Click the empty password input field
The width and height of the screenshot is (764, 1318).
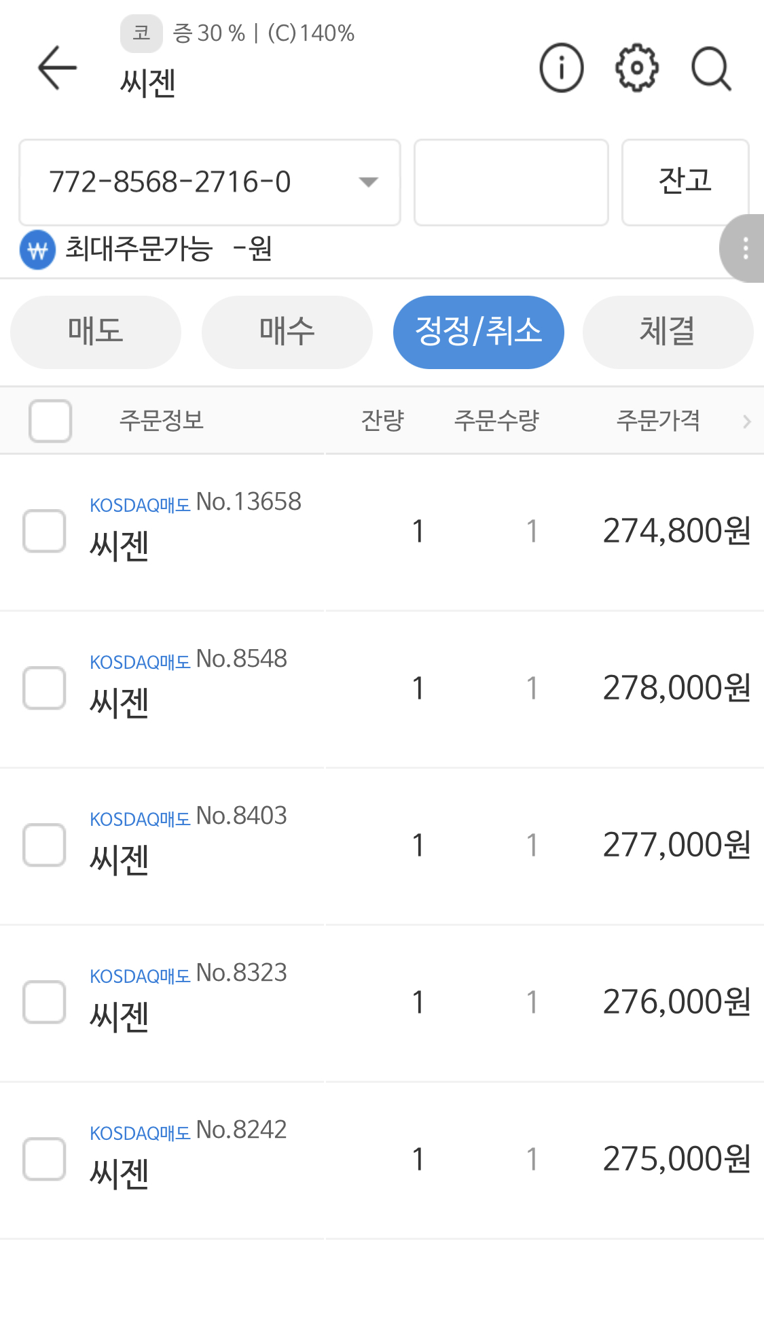[x=511, y=182]
